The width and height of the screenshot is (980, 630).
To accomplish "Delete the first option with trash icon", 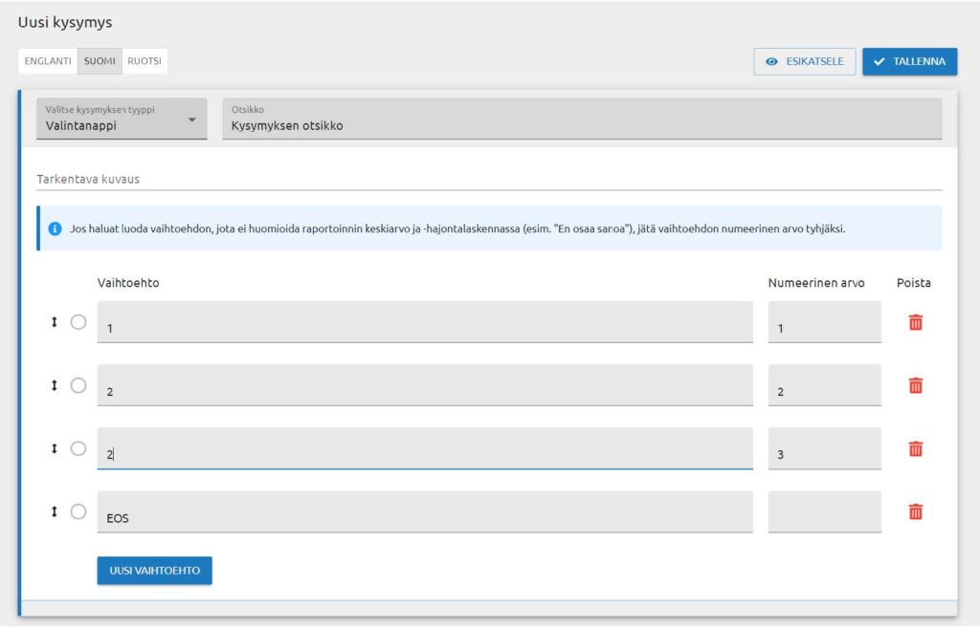I will click(x=915, y=322).
